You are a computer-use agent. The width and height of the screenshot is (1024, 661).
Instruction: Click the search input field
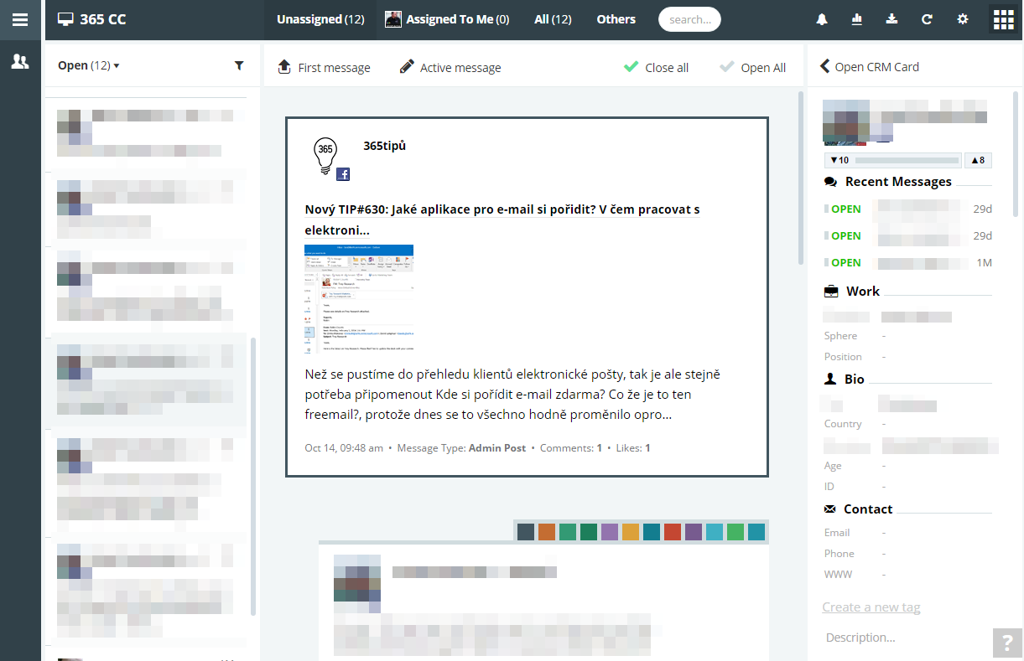pos(689,19)
